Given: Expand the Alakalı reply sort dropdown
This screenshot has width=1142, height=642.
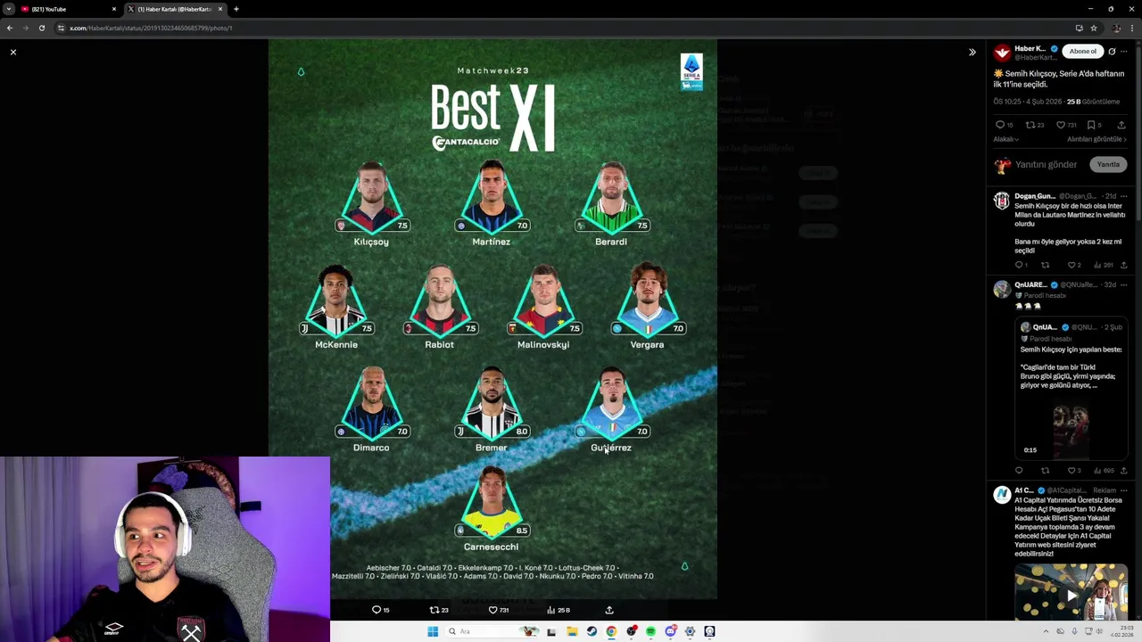Looking at the screenshot, I should pos(1005,139).
